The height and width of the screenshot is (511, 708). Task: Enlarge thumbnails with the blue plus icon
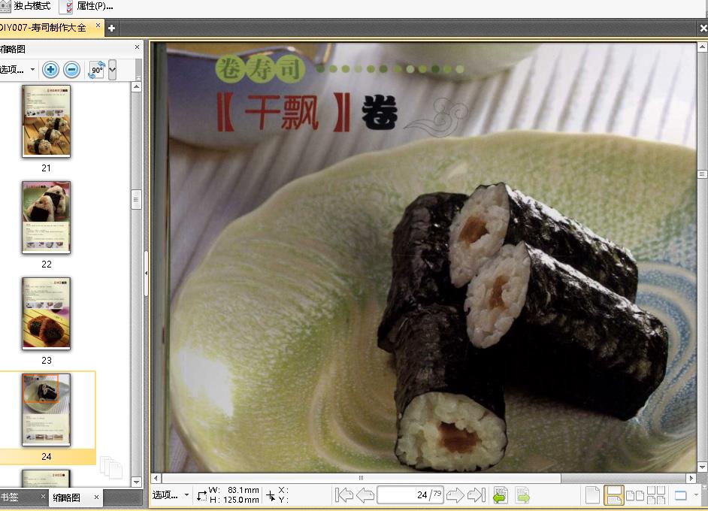pyautogui.click(x=50, y=70)
